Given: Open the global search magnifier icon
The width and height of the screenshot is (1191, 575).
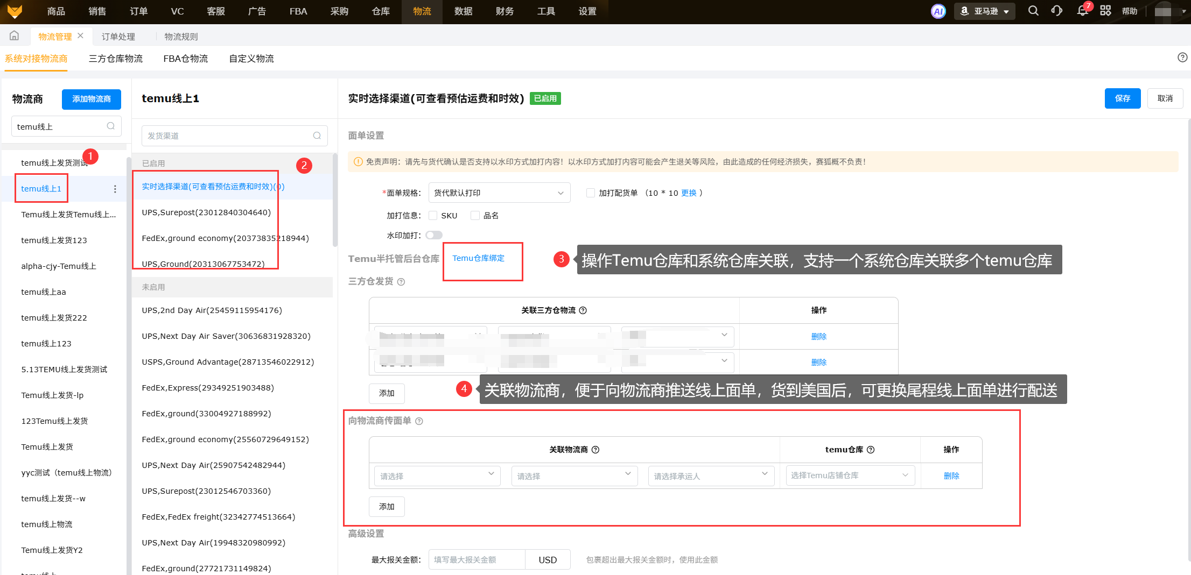Looking at the screenshot, I should [x=1033, y=11].
